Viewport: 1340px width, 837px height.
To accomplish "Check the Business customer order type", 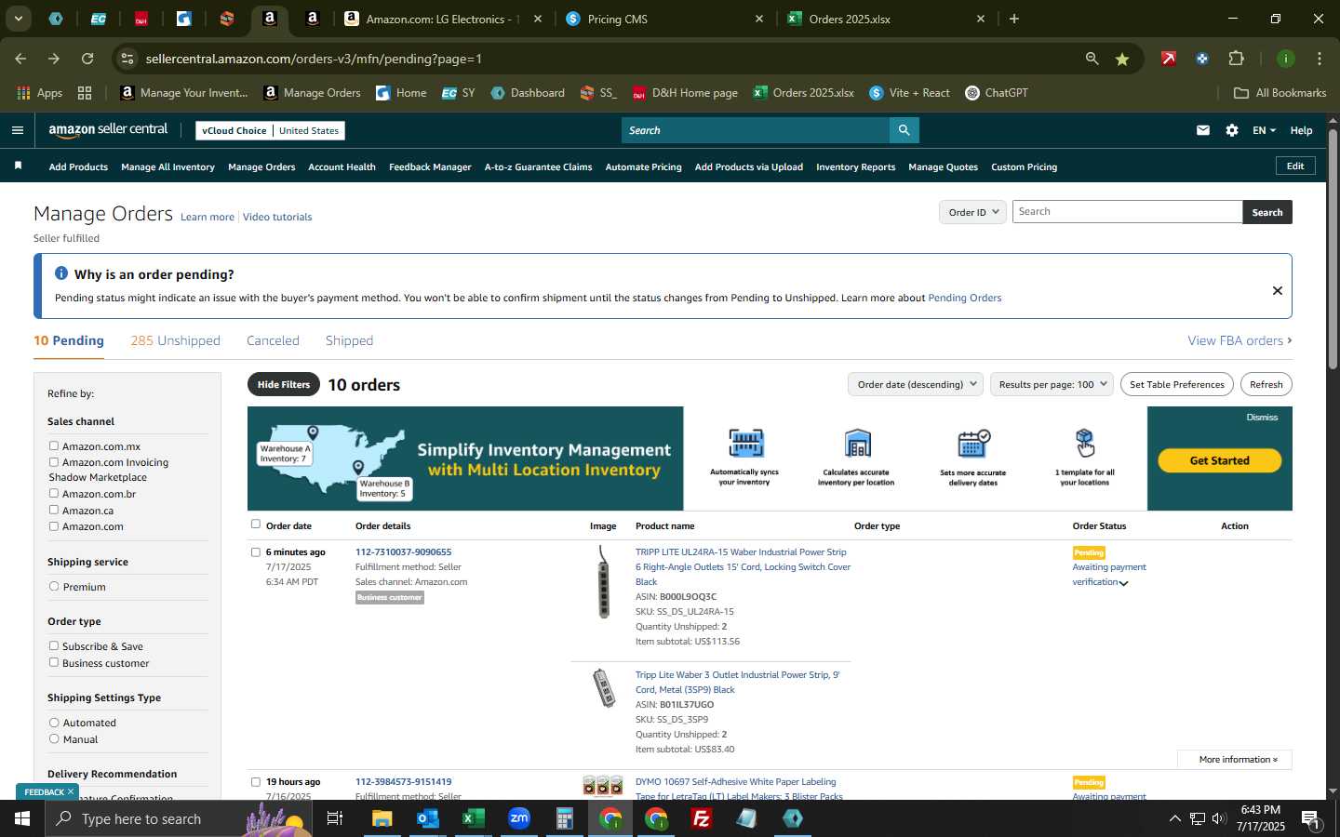I will 54,663.
